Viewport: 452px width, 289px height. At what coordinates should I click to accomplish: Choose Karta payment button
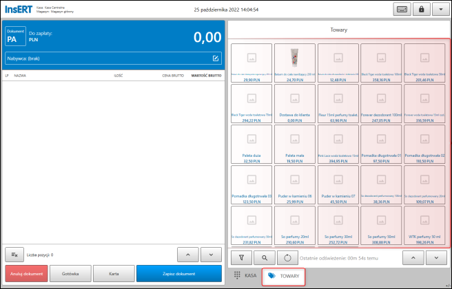(x=114, y=274)
